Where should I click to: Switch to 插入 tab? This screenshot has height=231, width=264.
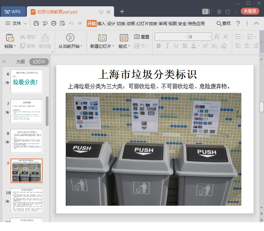pyautogui.click(x=101, y=24)
